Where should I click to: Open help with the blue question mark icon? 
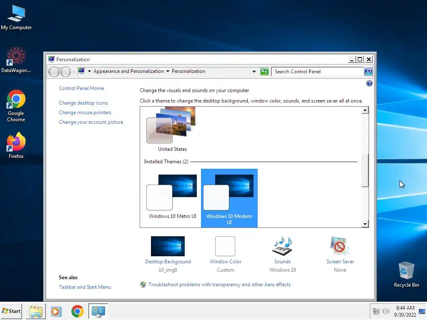point(369,83)
